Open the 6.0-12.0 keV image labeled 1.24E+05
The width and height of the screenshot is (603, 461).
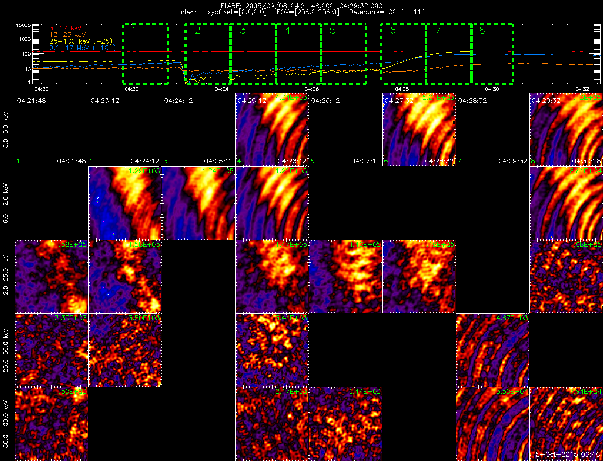click(199, 203)
